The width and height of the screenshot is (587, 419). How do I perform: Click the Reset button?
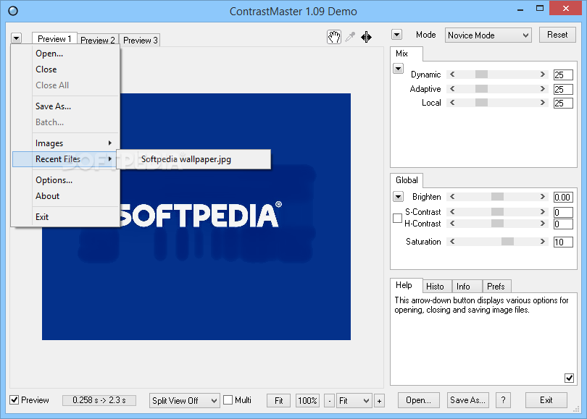point(557,35)
